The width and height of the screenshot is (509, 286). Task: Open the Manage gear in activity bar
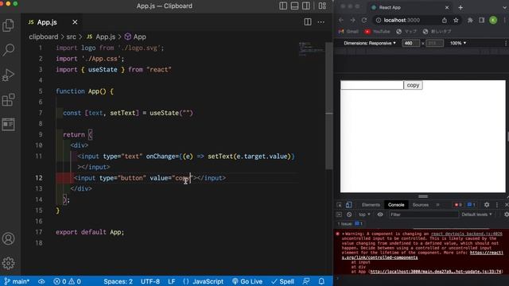tap(8, 263)
